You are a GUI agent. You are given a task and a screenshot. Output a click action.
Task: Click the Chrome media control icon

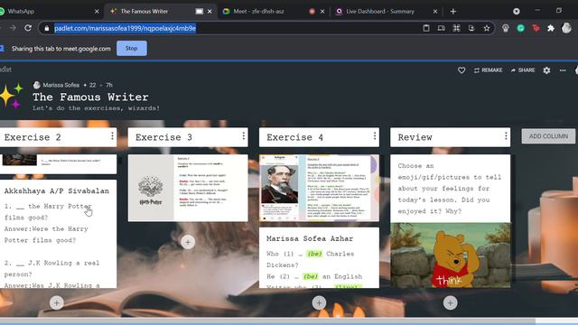(x=517, y=12)
